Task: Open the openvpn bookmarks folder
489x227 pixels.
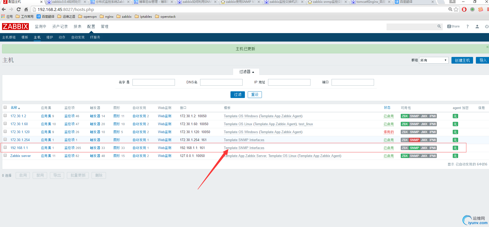Action: tap(87, 16)
